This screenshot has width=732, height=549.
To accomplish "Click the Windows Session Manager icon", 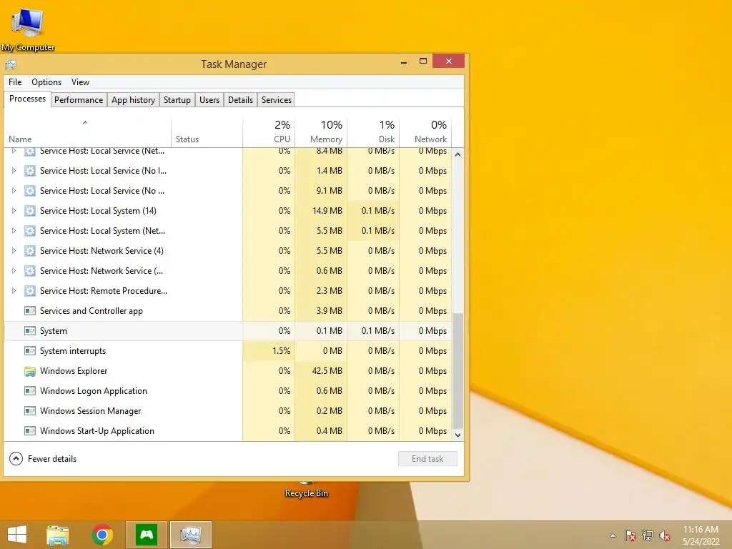I will (x=30, y=411).
